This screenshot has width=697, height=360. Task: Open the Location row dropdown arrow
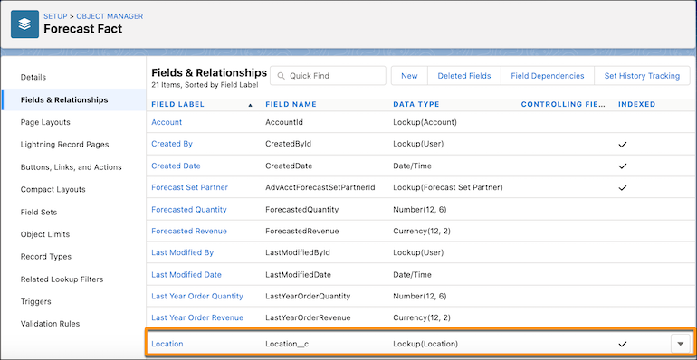coord(680,344)
